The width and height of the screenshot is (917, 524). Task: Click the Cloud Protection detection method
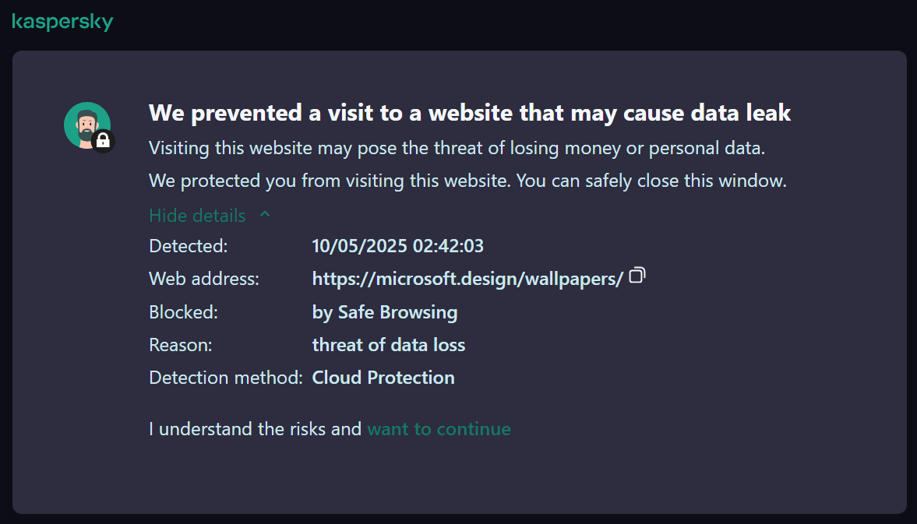[x=383, y=378]
